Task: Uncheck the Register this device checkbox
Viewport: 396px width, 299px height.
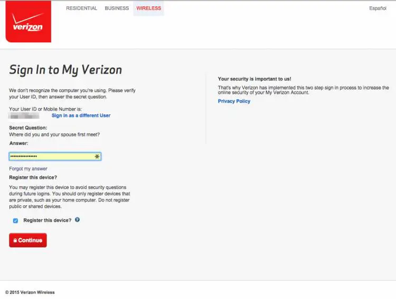Action: coord(15,221)
